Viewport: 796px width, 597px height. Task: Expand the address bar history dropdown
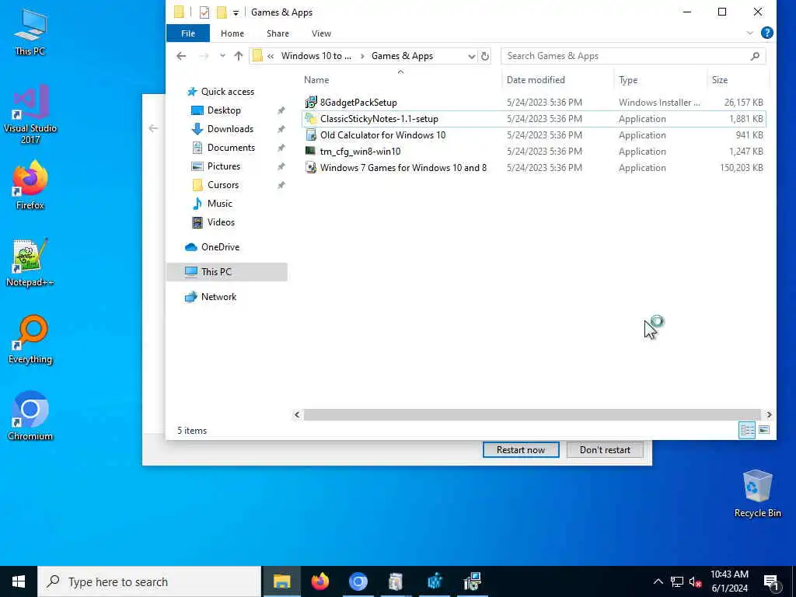[x=471, y=56]
